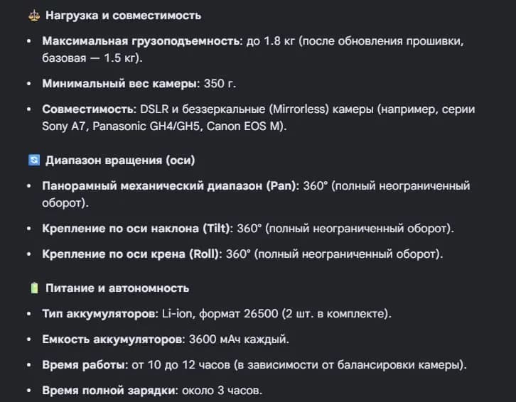Click 'Крепление по оси крена (Roll)' label
This screenshot has width=516, height=402.
point(132,254)
